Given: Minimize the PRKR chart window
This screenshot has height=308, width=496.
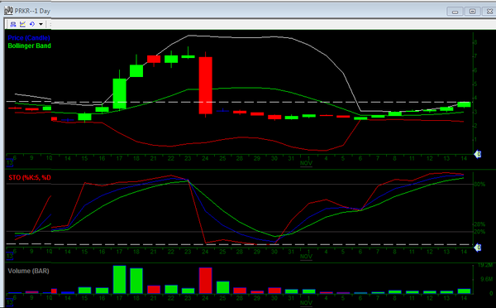Looking at the screenshot, I should [455, 12].
